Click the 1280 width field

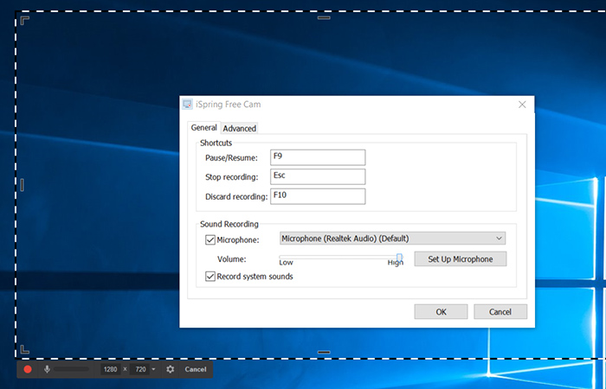tap(110, 369)
